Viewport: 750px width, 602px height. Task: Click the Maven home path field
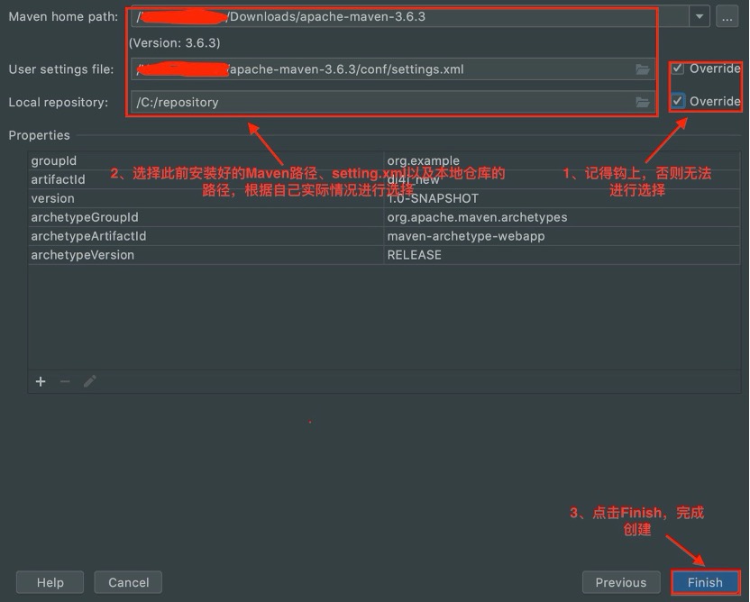point(410,17)
